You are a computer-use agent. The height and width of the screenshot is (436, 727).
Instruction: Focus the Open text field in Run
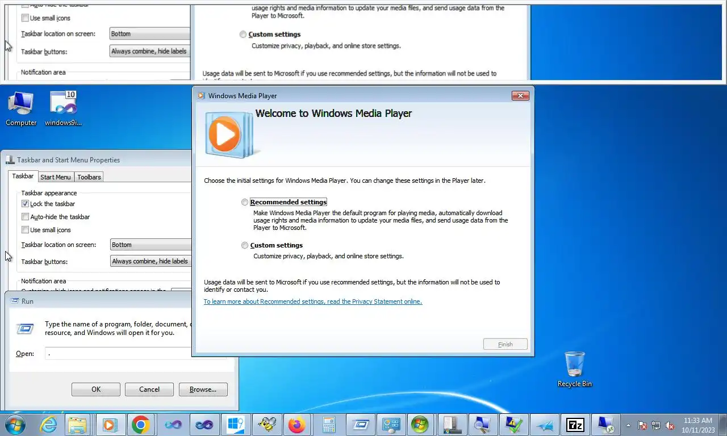click(x=119, y=353)
